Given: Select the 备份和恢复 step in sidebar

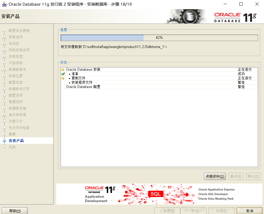Looking at the screenshot, I should [17, 115].
